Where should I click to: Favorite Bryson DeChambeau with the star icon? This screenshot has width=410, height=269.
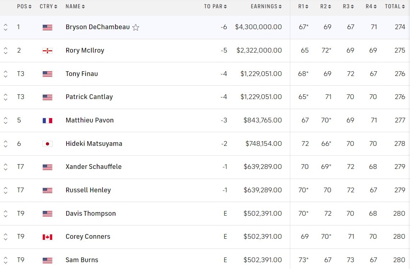coord(136,27)
